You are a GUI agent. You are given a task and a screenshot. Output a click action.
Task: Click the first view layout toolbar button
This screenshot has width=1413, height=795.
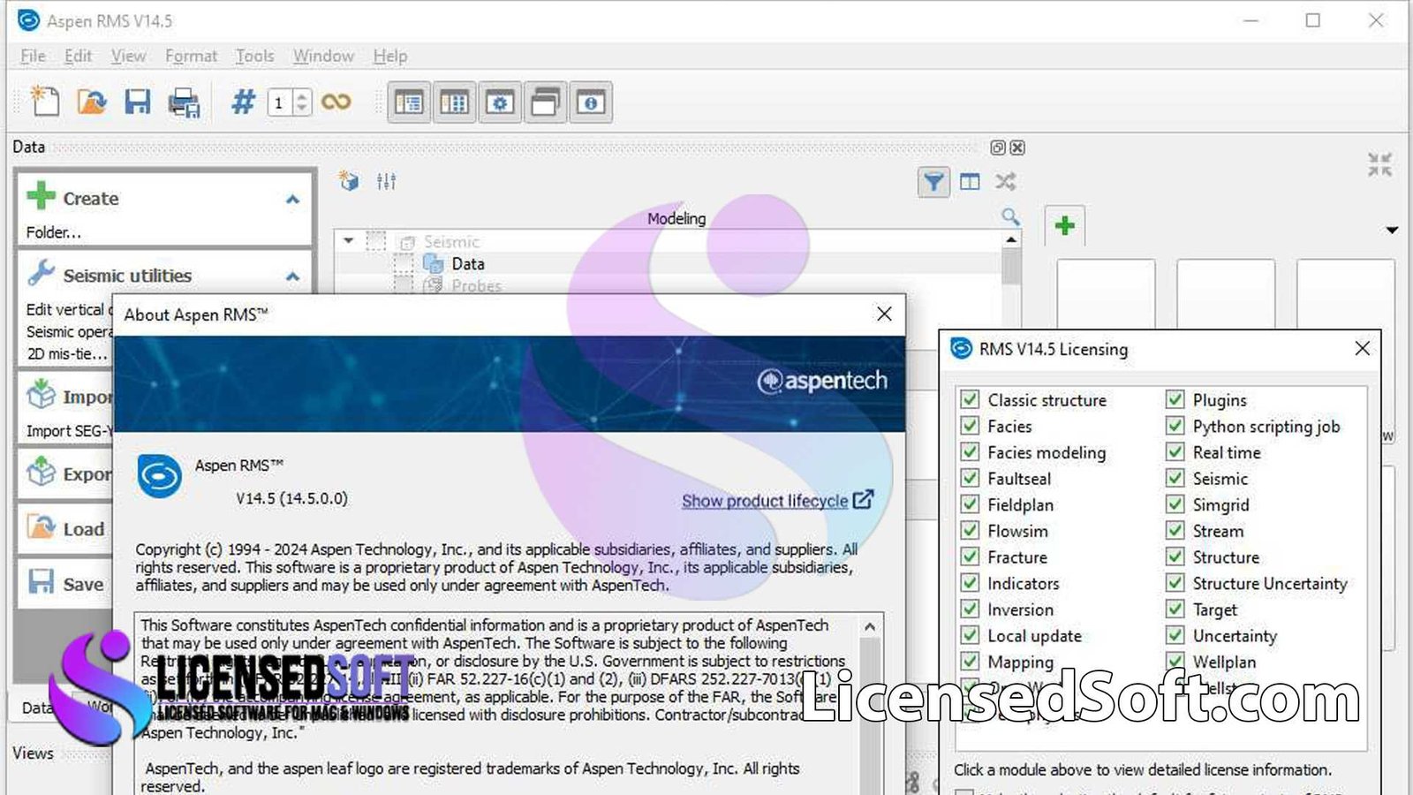pyautogui.click(x=409, y=102)
